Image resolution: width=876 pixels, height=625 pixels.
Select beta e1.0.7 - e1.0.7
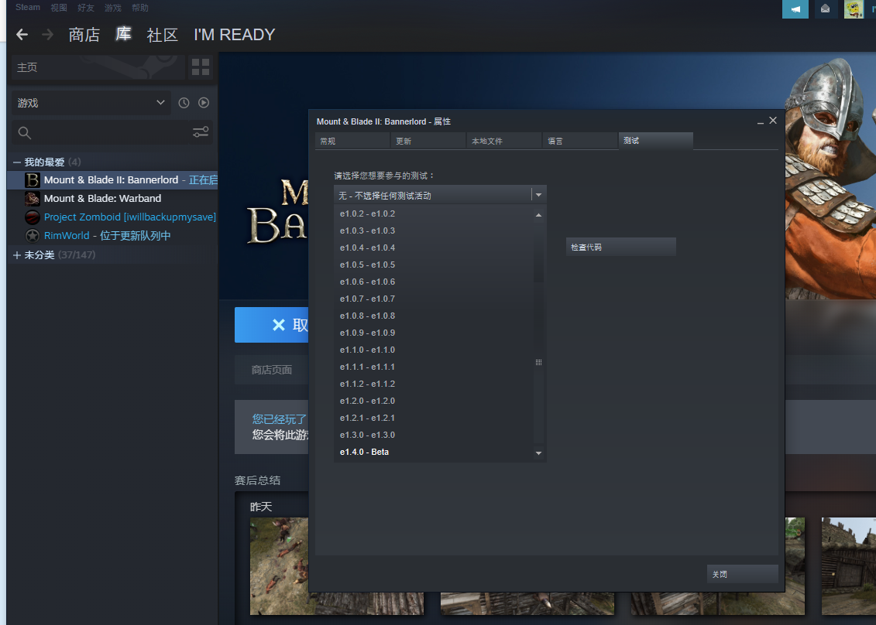[434, 299]
